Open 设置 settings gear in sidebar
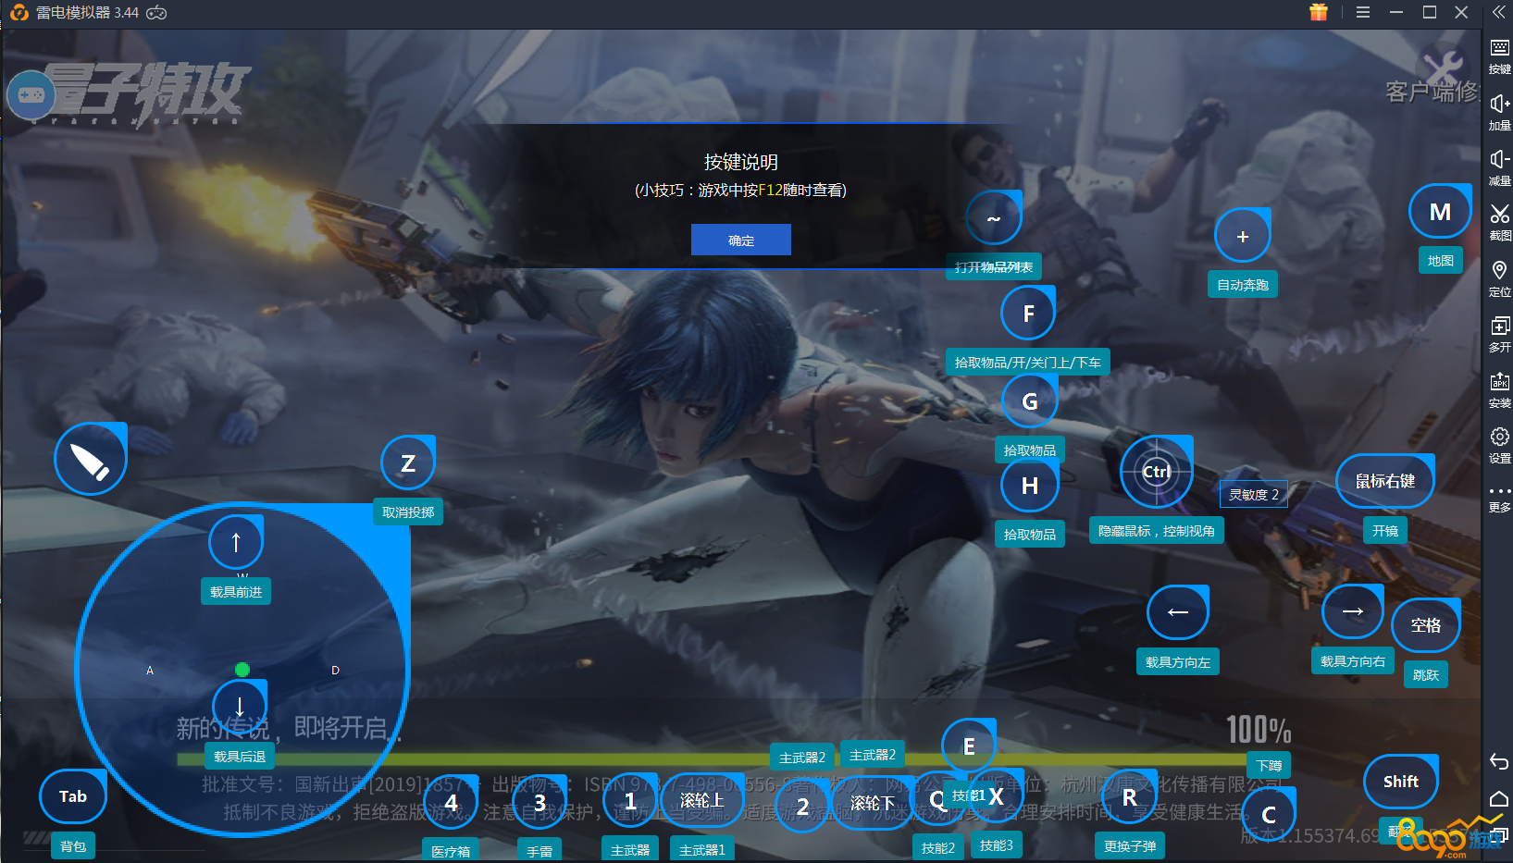This screenshot has width=1513, height=863. 1499,444
